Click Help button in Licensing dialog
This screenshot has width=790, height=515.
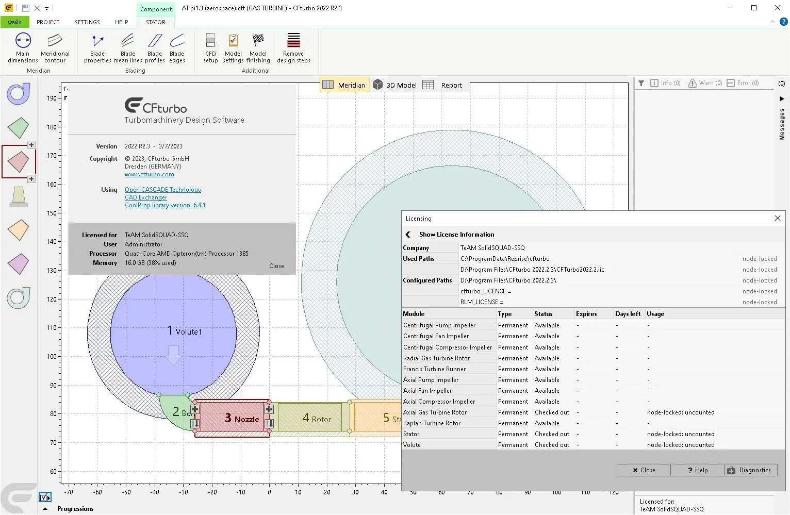(x=698, y=470)
